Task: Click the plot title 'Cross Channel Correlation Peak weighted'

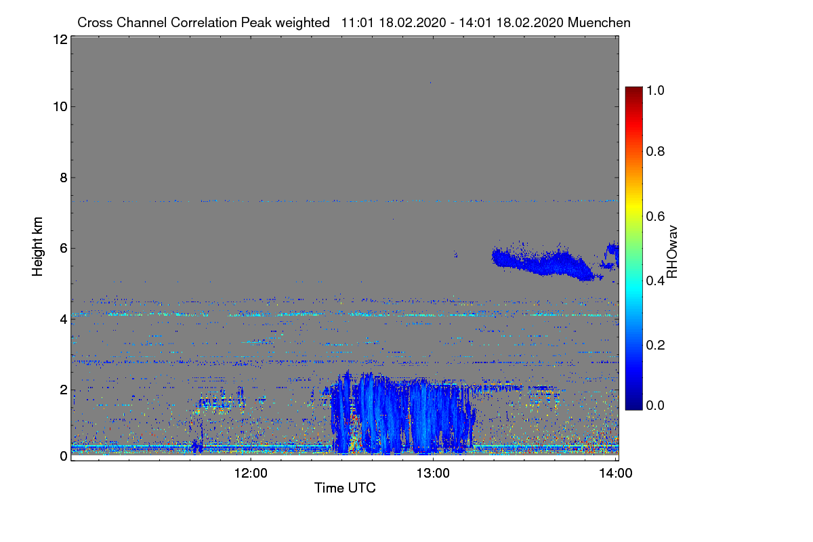Action: (203, 22)
